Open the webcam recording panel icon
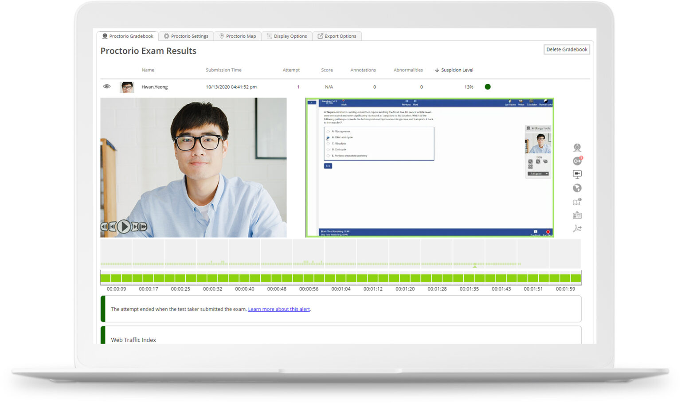 (577, 147)
